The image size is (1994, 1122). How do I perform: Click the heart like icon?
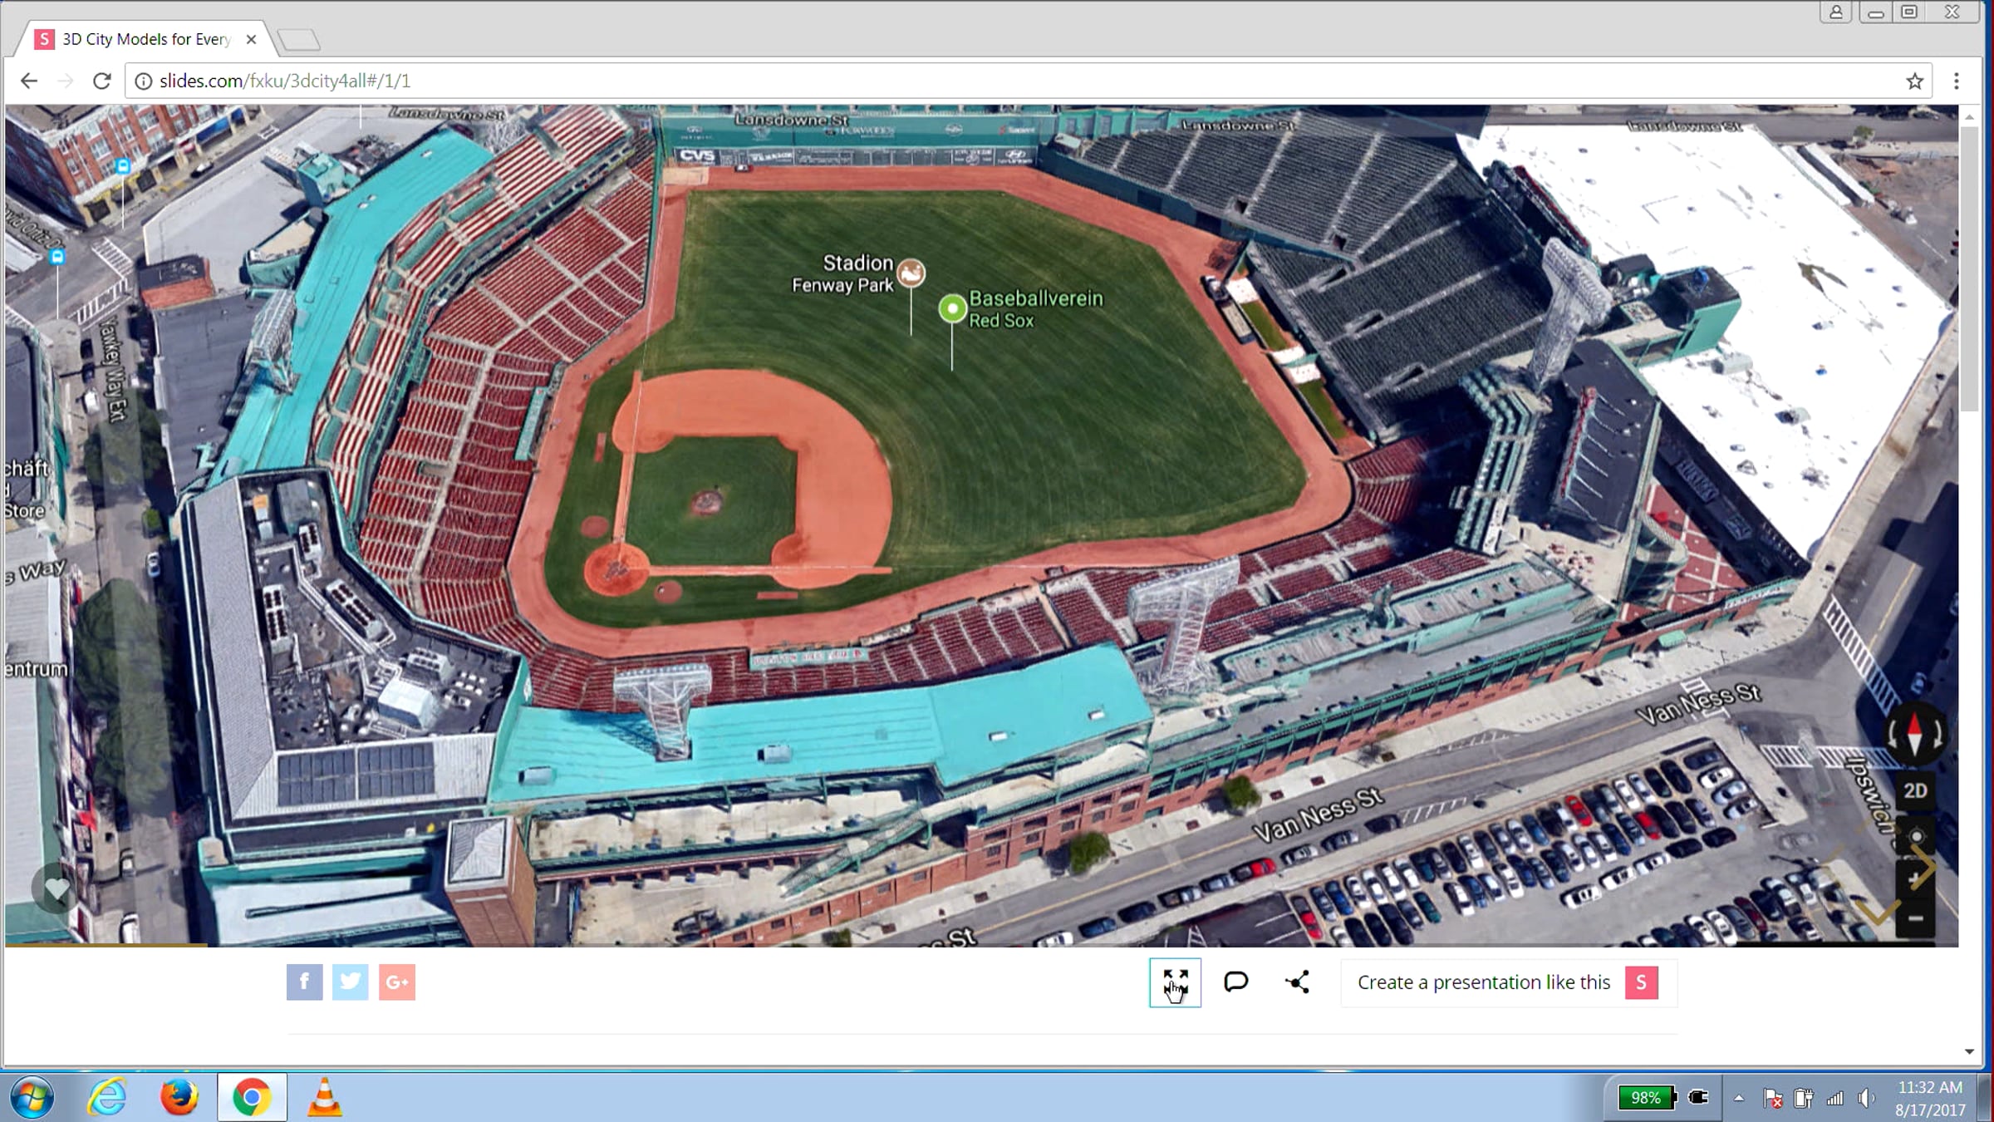tap(56, 888)
